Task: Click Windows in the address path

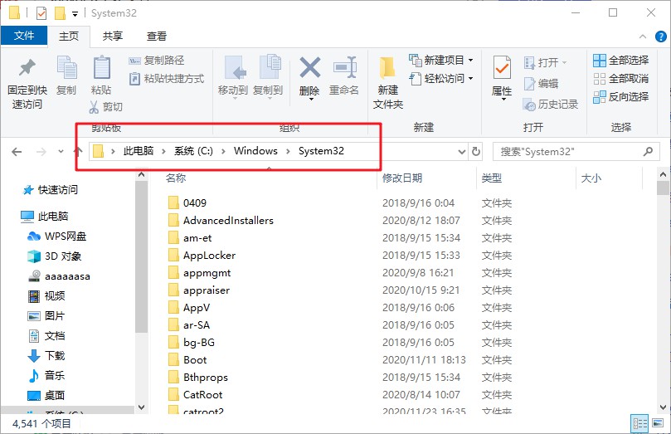Action: (x=255, y=151)
